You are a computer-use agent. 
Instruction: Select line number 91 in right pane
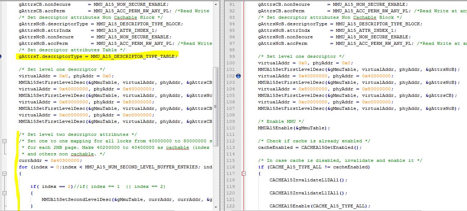coord(232,4)
